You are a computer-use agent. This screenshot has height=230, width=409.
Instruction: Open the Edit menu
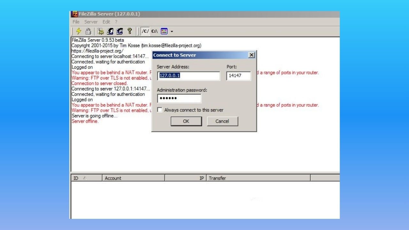click(x=106, y=22)
